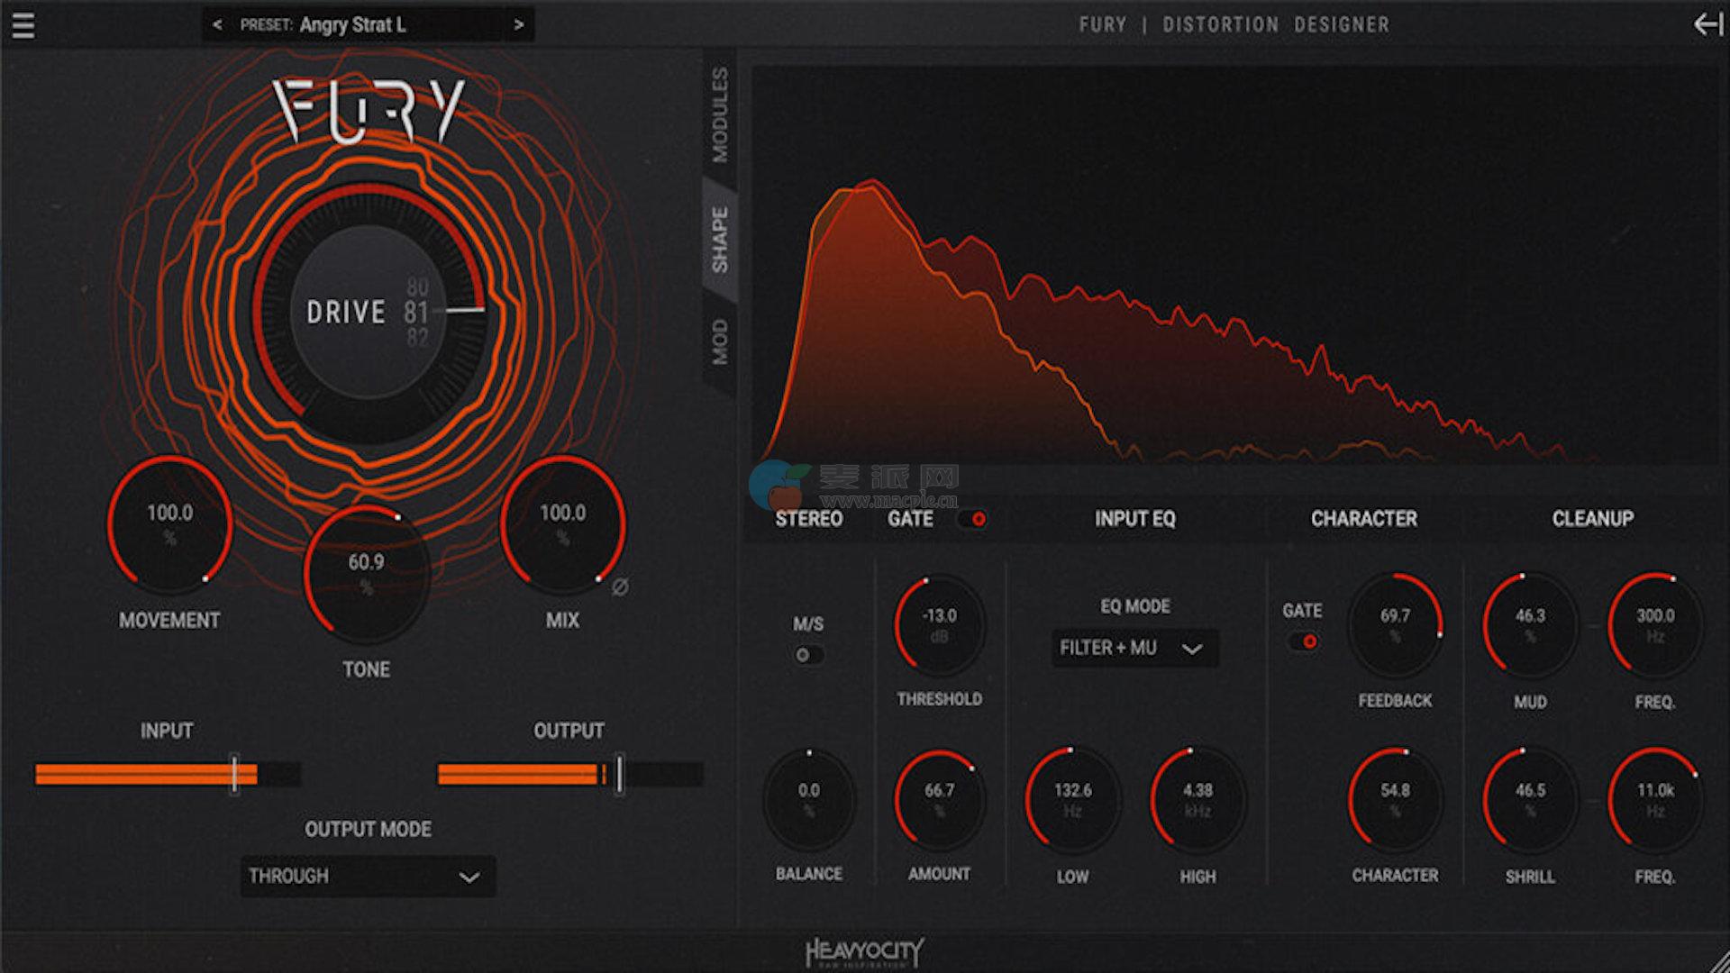Click the CHARACTER section header

click(x=1363, y=519)
